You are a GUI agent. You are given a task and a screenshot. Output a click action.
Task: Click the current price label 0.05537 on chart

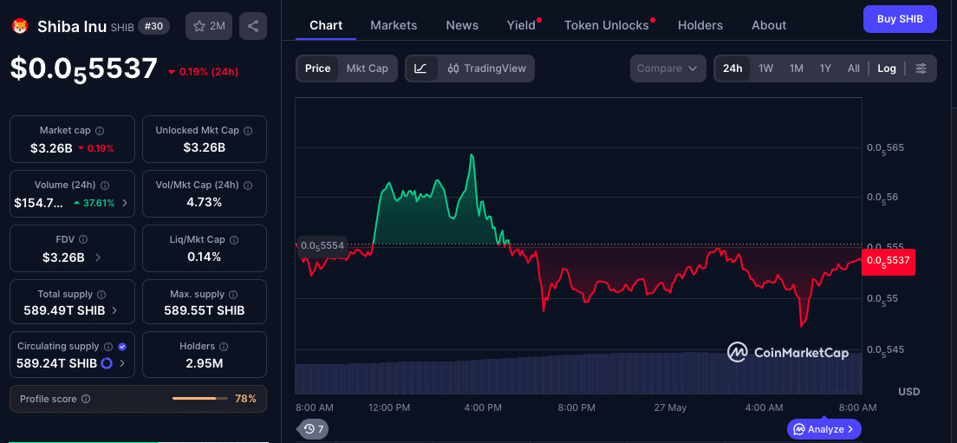pos(888,262)
